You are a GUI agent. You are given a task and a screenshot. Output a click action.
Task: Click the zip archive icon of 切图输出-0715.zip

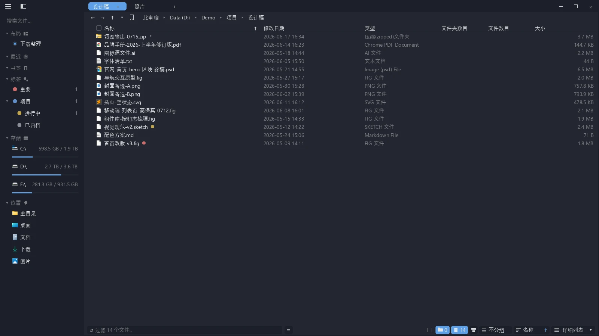[x=99, y=37]
